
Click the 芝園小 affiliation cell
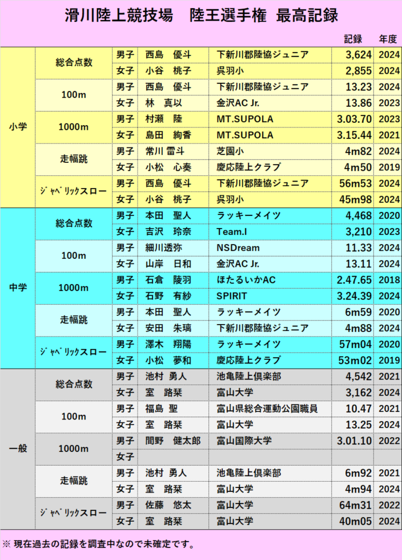[x=230, y=151]
